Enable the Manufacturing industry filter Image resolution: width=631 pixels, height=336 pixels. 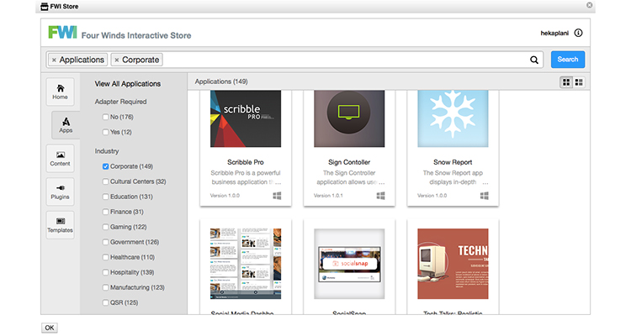pos(105,288)
